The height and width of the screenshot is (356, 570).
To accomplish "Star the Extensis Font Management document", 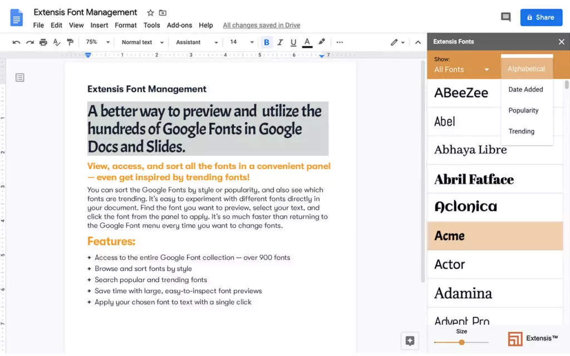I will click(x=150, y=13).
